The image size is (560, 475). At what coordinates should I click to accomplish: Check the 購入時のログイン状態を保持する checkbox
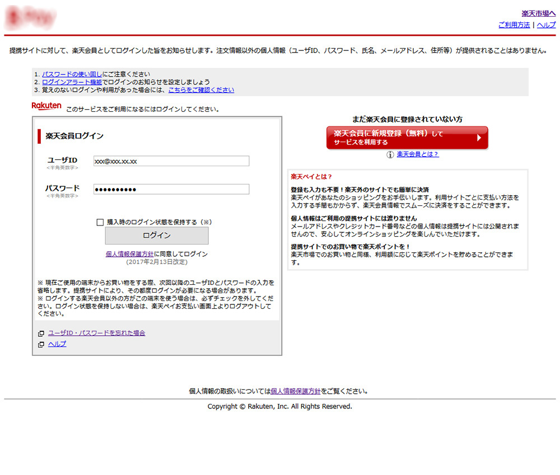coord(100,222)
